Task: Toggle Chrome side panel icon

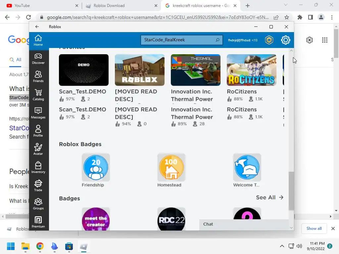Action: pos(311,17)
